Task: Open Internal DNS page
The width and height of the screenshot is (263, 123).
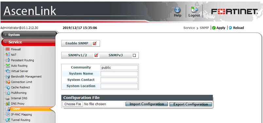Action: click(19, 98)
